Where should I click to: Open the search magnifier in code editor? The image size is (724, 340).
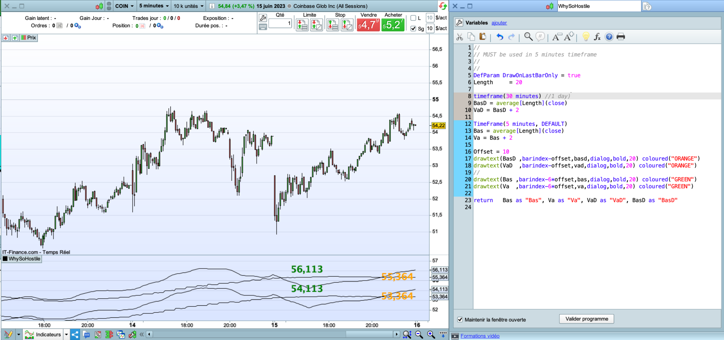528,37
